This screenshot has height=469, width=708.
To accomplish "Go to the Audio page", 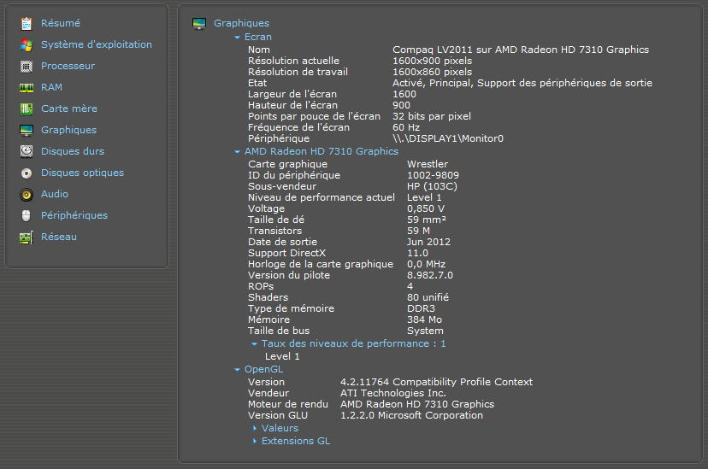I will tap(55, 194).
